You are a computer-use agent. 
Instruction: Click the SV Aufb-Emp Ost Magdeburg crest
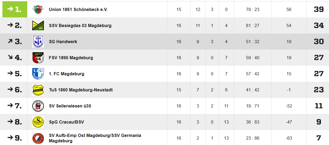[x=38, y=138]
